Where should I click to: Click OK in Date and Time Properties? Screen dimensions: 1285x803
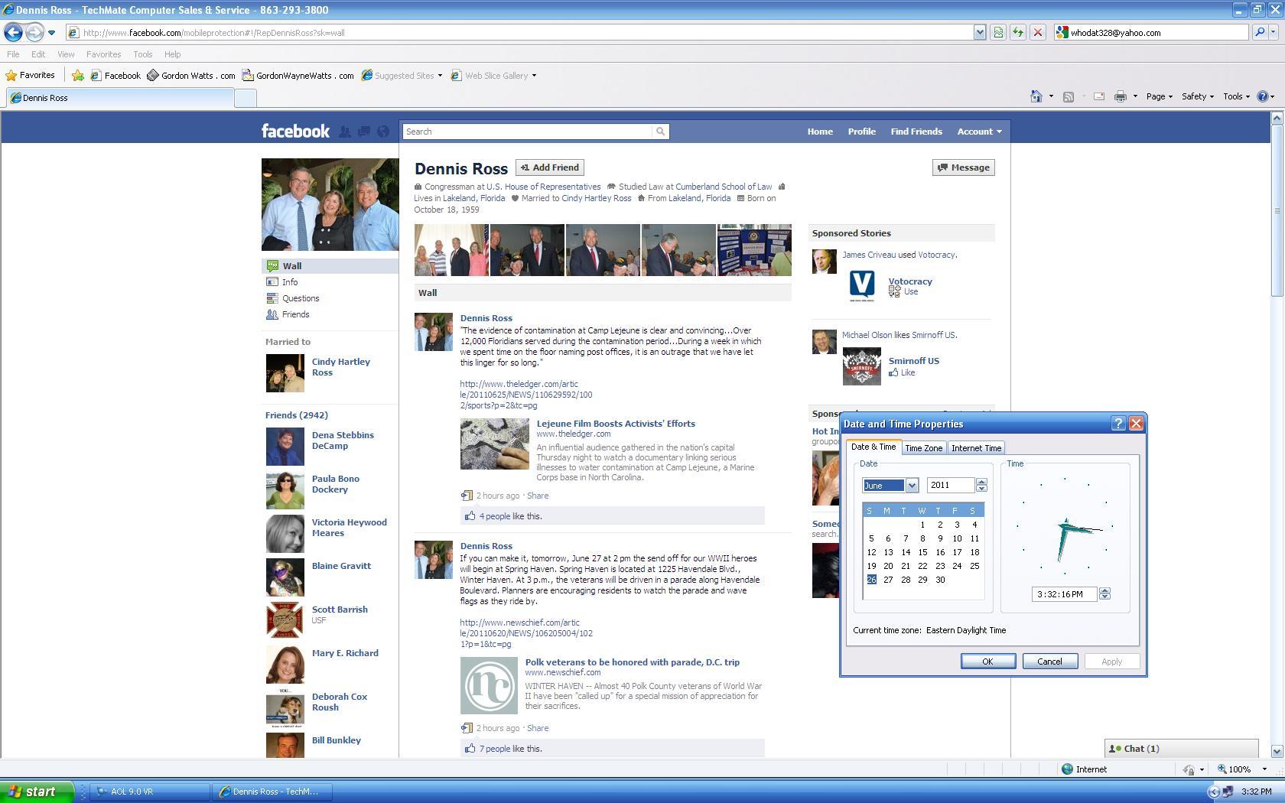click(x=987, y=662)
